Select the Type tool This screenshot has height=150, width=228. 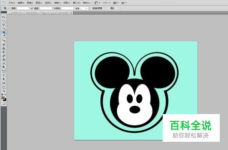click(x=4, y=75)
